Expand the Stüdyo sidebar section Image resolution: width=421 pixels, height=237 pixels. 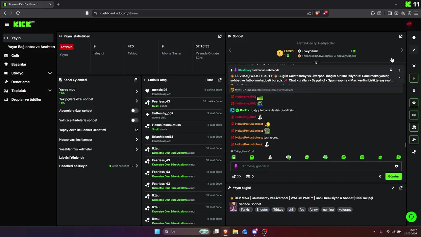point(50,73)
